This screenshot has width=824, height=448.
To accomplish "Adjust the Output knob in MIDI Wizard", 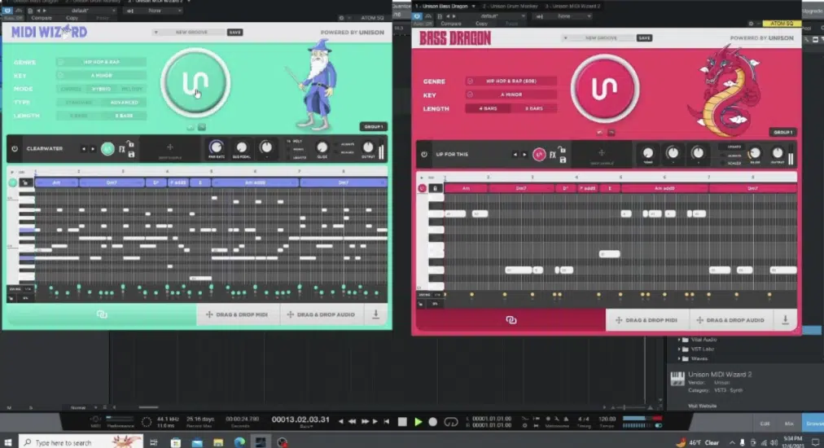I will [368, 147].
